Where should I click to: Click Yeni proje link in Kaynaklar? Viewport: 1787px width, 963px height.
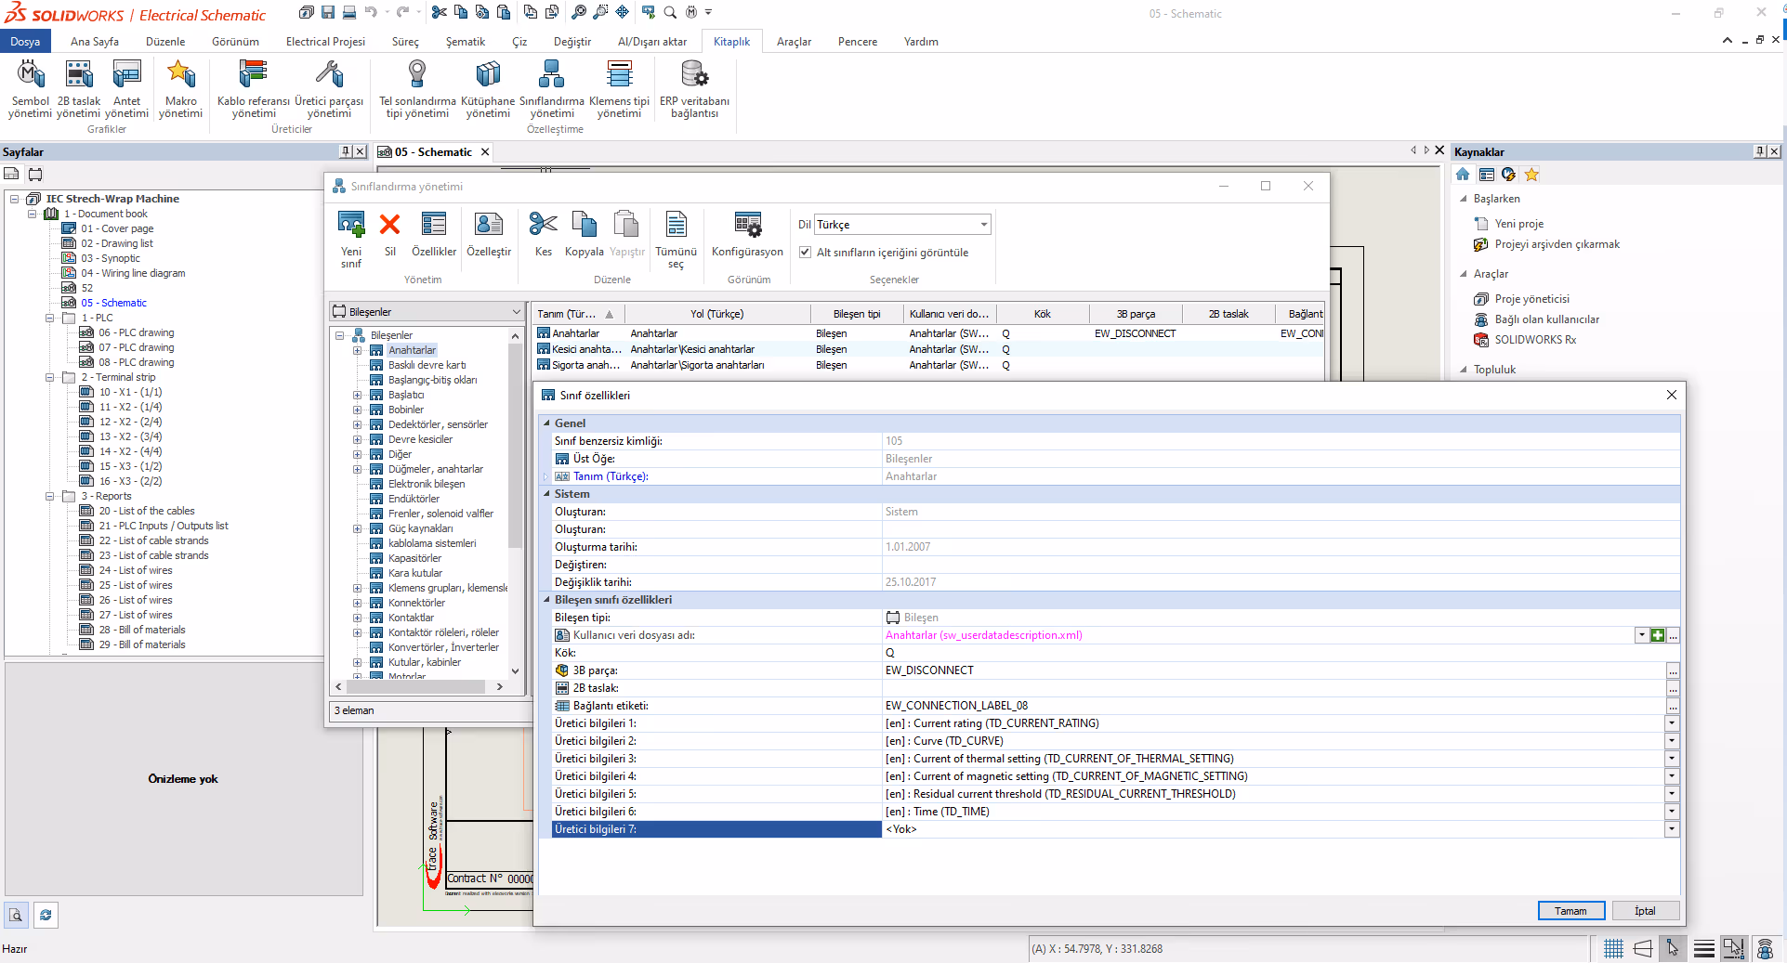point(1519,224)
